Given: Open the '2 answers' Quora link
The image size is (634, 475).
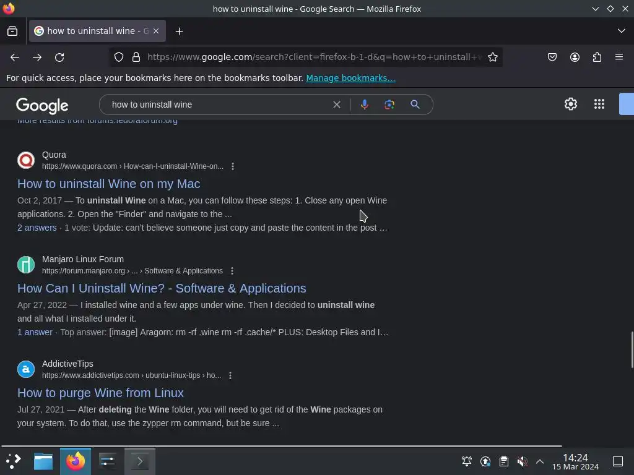Looking at the screenshot, I should click(37, 228).
